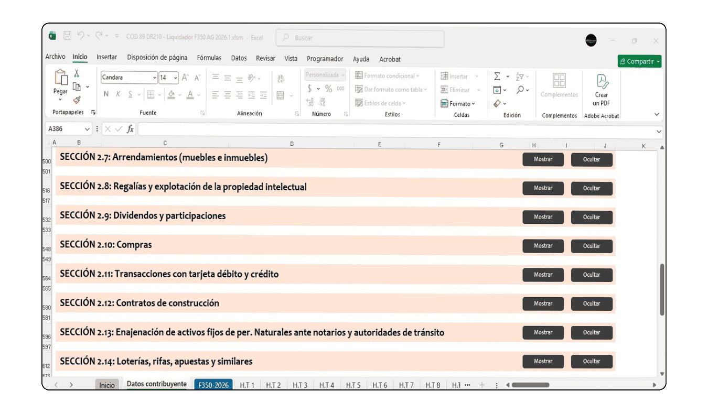Switch to the Fórmulas ribbon tab
Viewport: 708px width, 413px height.
pyautogui.click(x=209, y=58)
